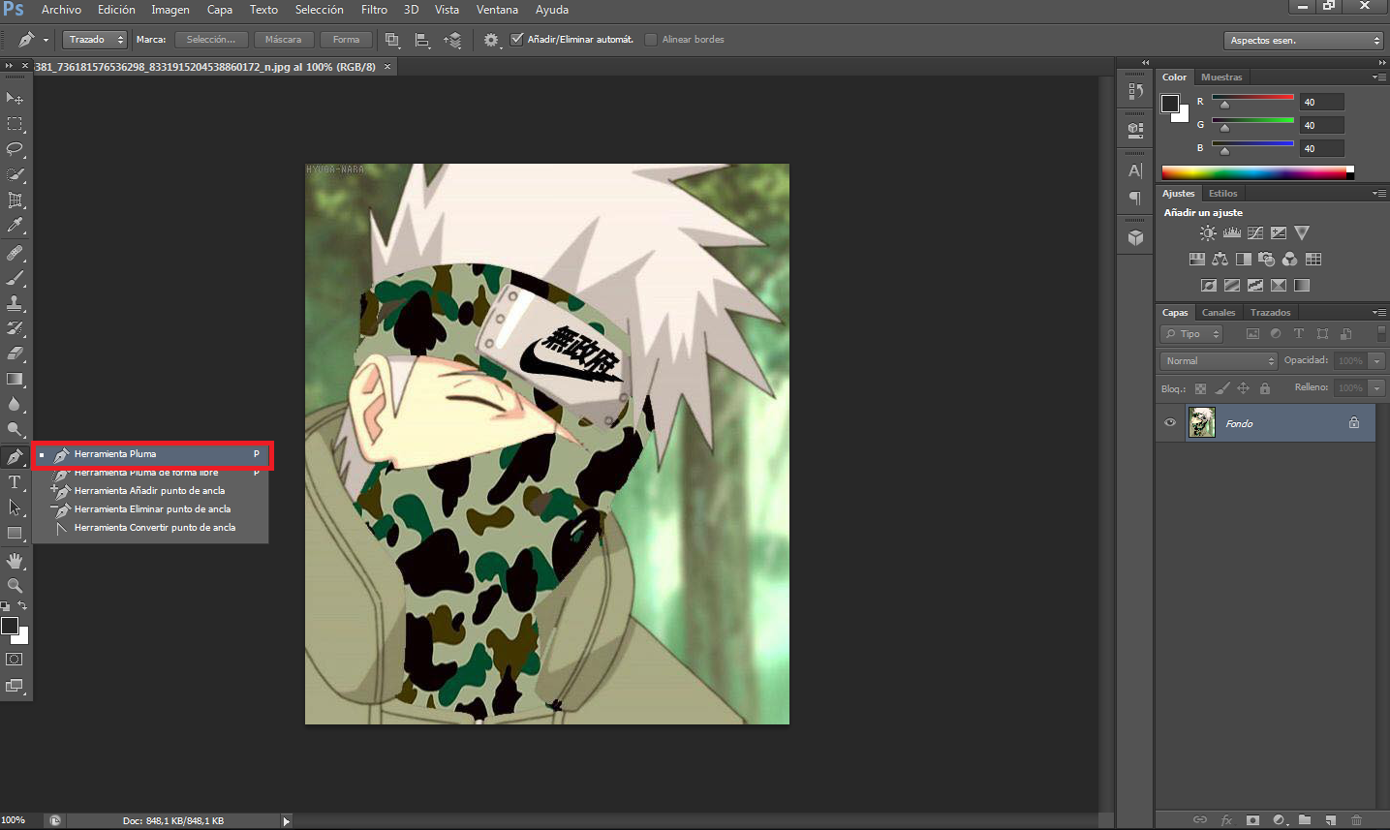Open the Pen tool preset picker arrow
Image resolution: width=1390 pixels, height=830 pixels.
[46, 40]
